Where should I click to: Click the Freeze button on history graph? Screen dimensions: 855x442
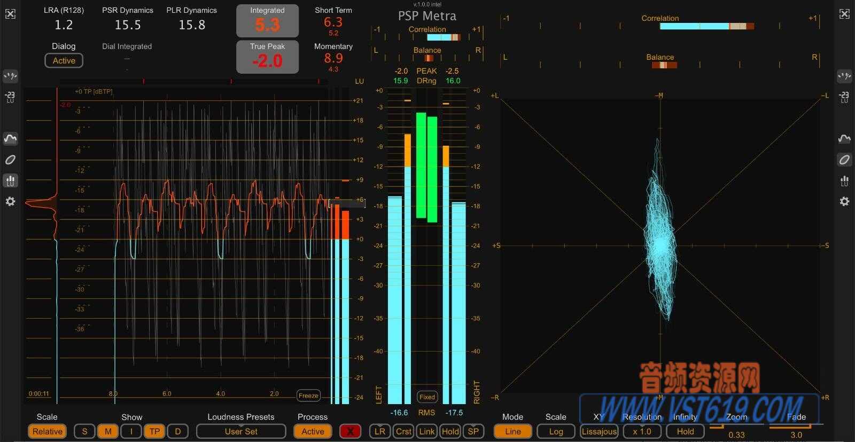pyautogui.click(x=308, y=396)
